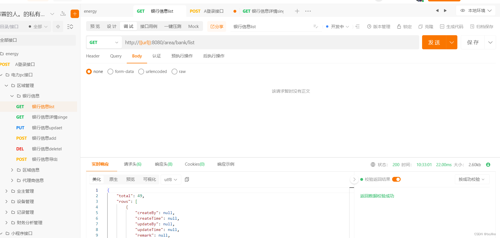Switch to the 请求头(6) tab
500x238 pixels.
(133, 164)
